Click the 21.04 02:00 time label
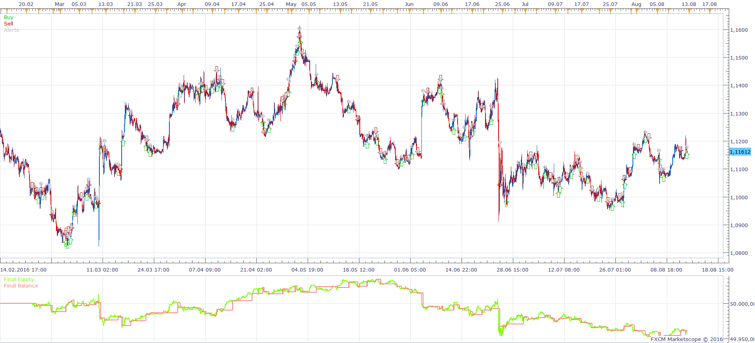This screenshot has width=755, height=343. pos(256,270)
